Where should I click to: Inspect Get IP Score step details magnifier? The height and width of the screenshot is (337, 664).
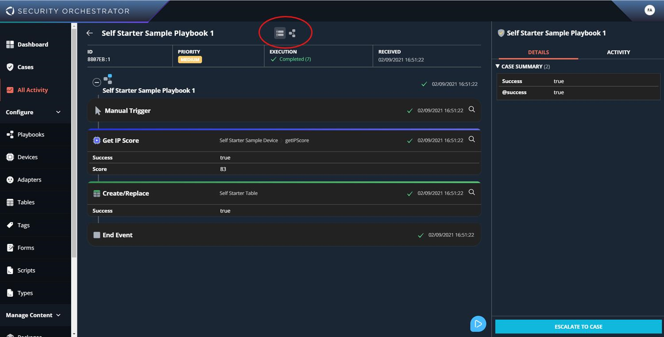[472, 139]
